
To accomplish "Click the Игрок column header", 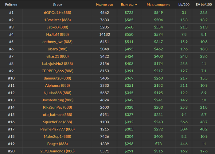I will [57, 5].
